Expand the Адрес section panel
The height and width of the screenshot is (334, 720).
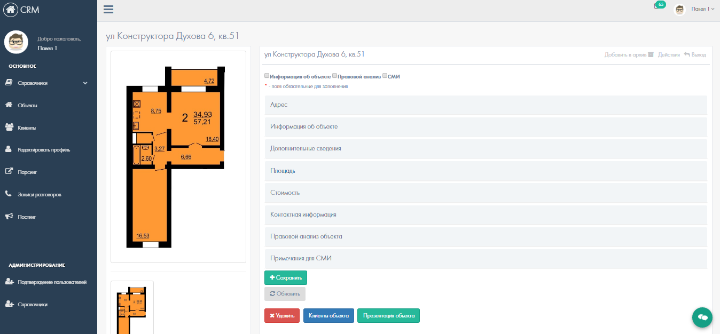coord(486,105)
